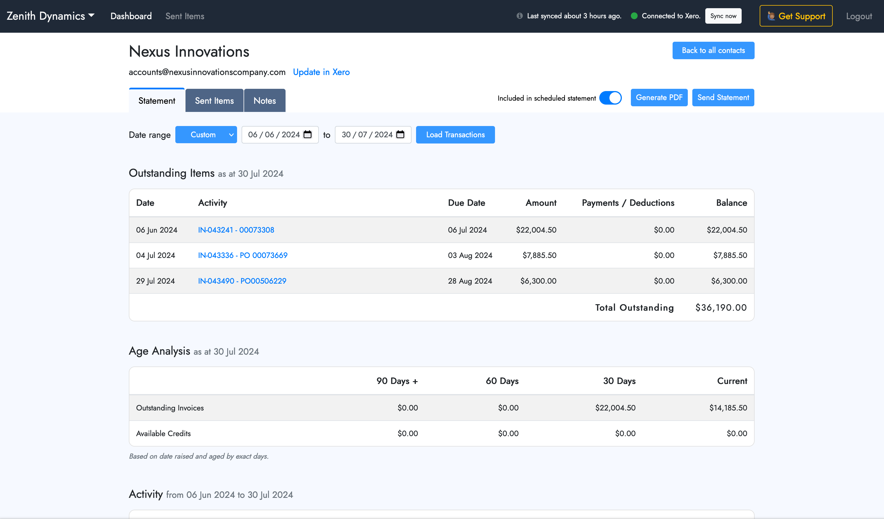This screenshot has width=884, height=519.
Task: Click the 29 Jul 2024 date cell
Action: (x=155, y=281)
